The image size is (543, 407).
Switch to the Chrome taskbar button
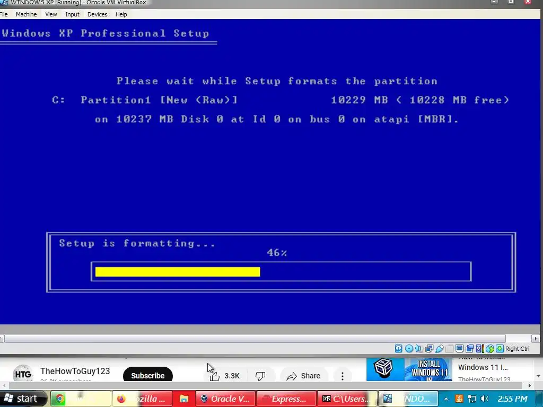tap(81, 399)
